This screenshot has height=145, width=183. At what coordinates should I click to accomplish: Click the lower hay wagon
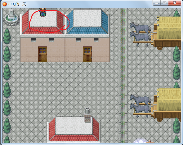pyautogui.click(x=167, y=105)
